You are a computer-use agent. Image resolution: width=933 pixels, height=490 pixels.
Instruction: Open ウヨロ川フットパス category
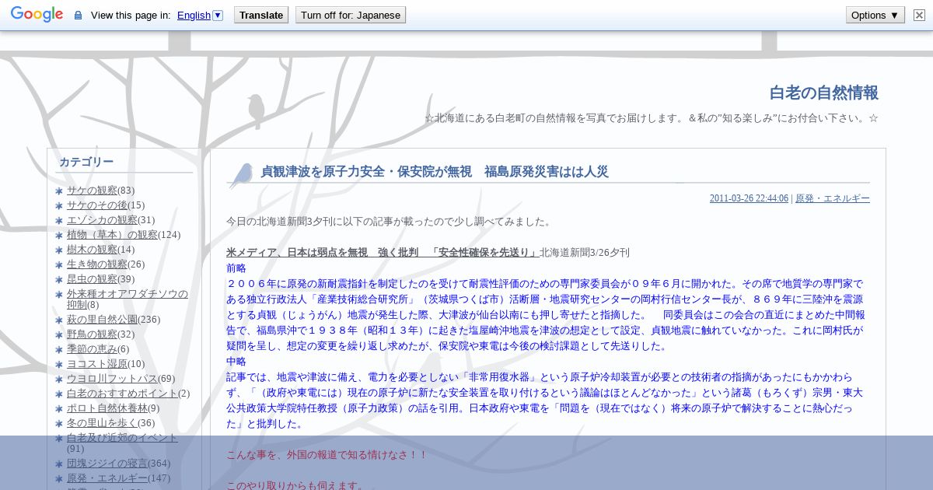coord(112,379)
